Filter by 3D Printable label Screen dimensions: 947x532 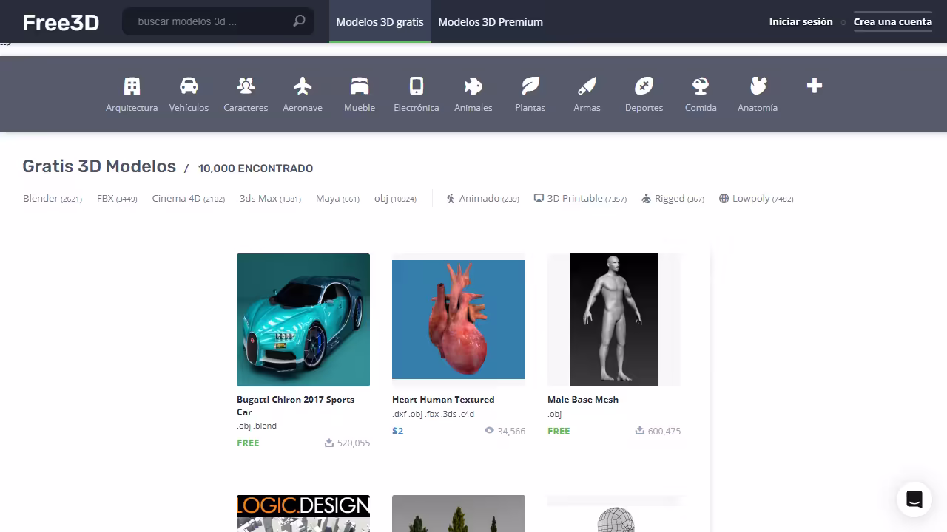[x=587, y=198]
